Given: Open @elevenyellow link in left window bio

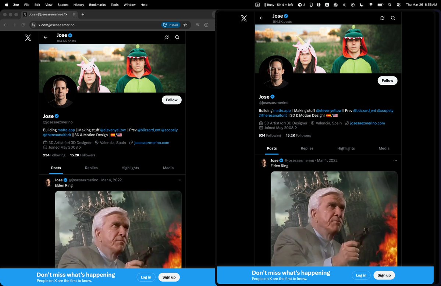Looking at the screenshot, I should [113, 130].
